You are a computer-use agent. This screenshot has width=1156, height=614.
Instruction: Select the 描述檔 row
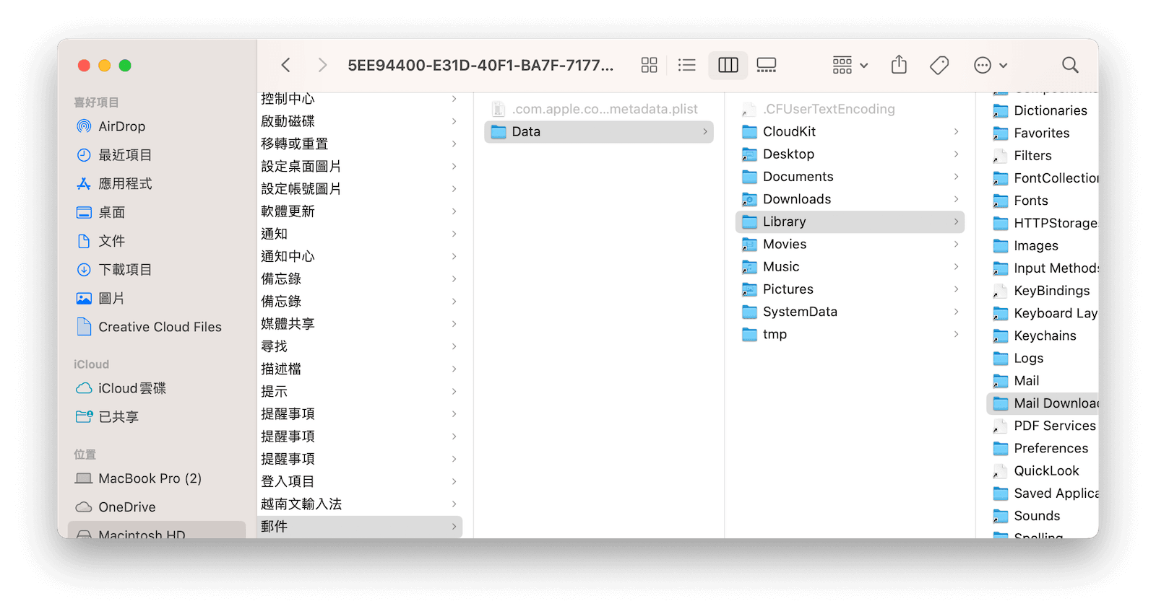coord(359,369)
